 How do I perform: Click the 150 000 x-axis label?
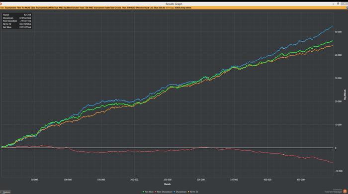[101, 180]
